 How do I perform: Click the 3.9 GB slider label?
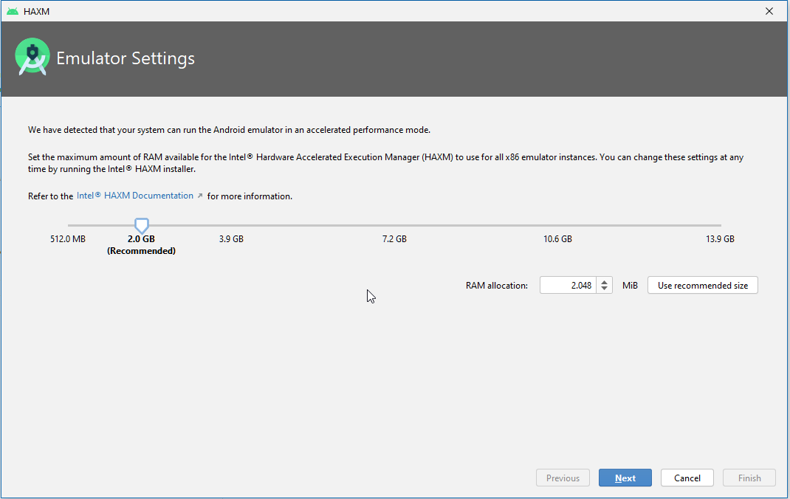(x=231, y=239)
